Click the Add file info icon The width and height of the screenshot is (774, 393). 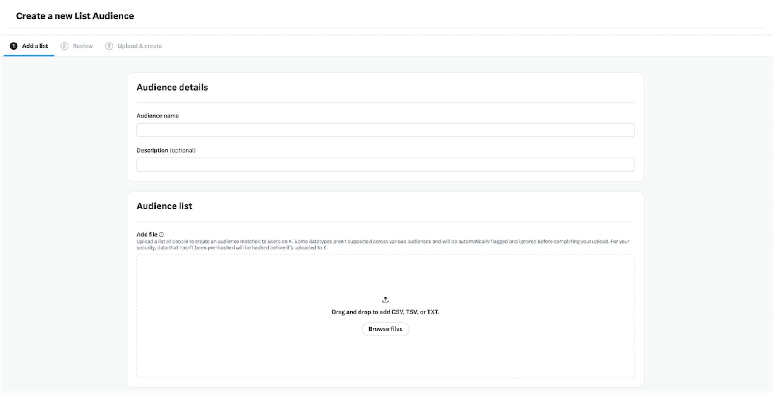click(161, 234)
